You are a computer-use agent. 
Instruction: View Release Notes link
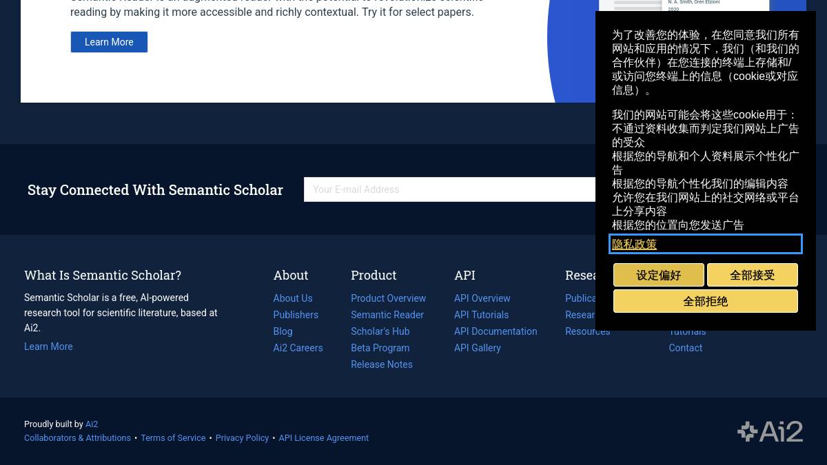pos(382,364)
